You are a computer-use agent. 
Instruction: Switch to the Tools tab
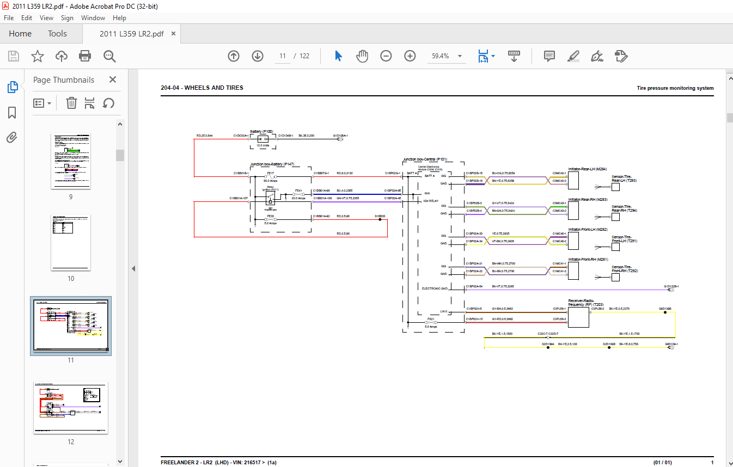click(57, 34)
